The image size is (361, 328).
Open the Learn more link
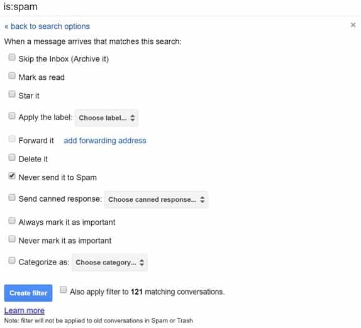pyautogui.click(x=25, y=310)
